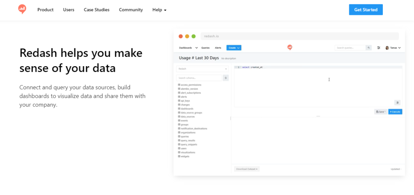Go to the Users page
This screenshot has height=195, width=414.
tap(69, 10)
